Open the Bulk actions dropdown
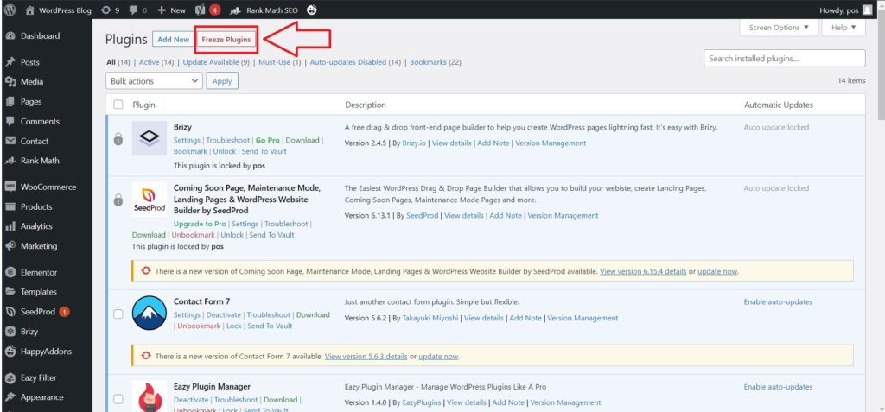Image resolution: width=885 pixels, height=412 pixels. [154, 80]
